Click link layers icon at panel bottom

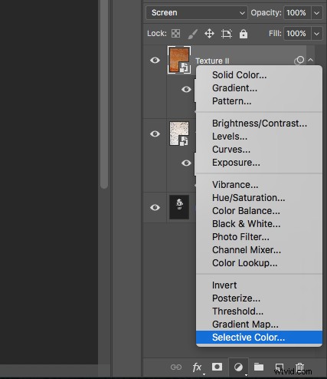click(176, 367)
